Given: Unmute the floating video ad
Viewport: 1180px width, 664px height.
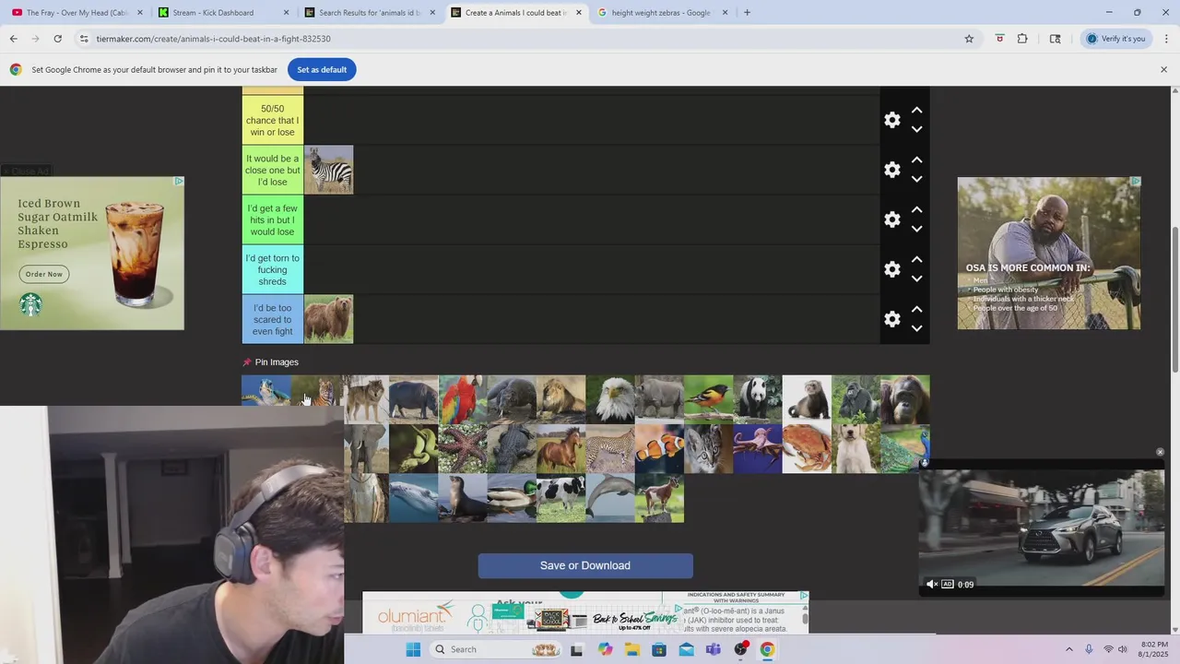Looking at the screenshot, I should [x=931, y=585].
